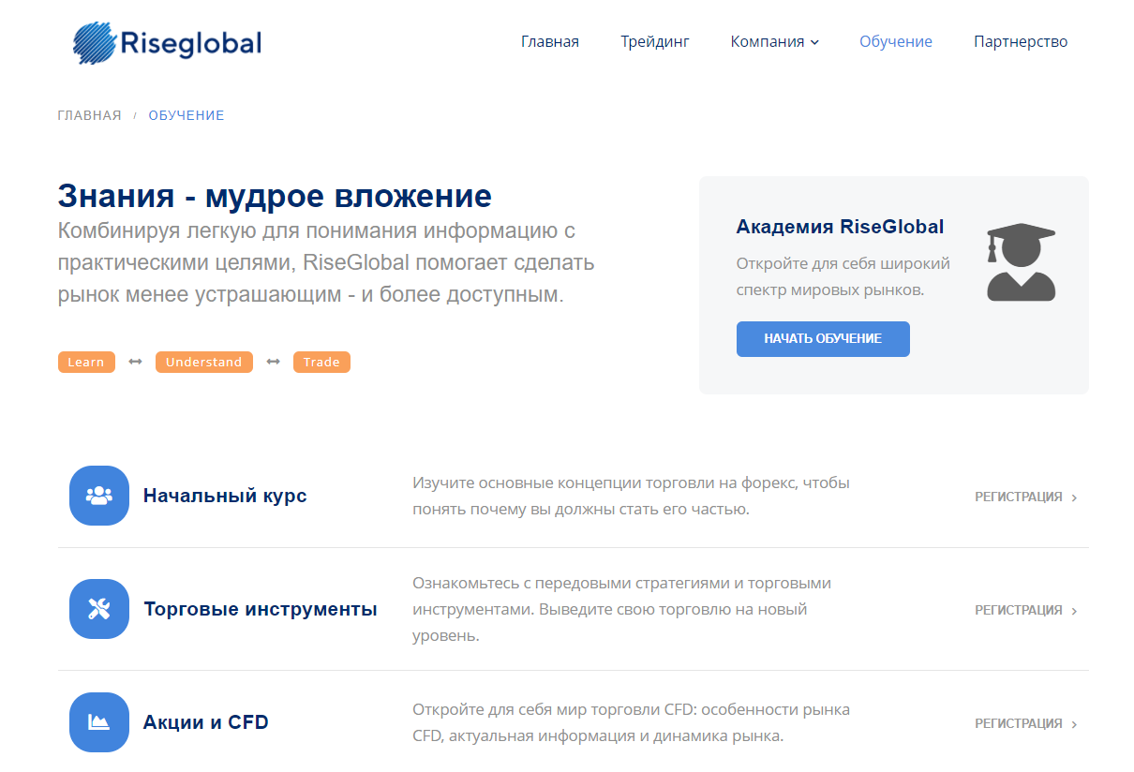Viewport: 1134px width, 772px height.
Task: Select Обучение in top navigation
Action: pyautogui.click(x=896, y=41)
